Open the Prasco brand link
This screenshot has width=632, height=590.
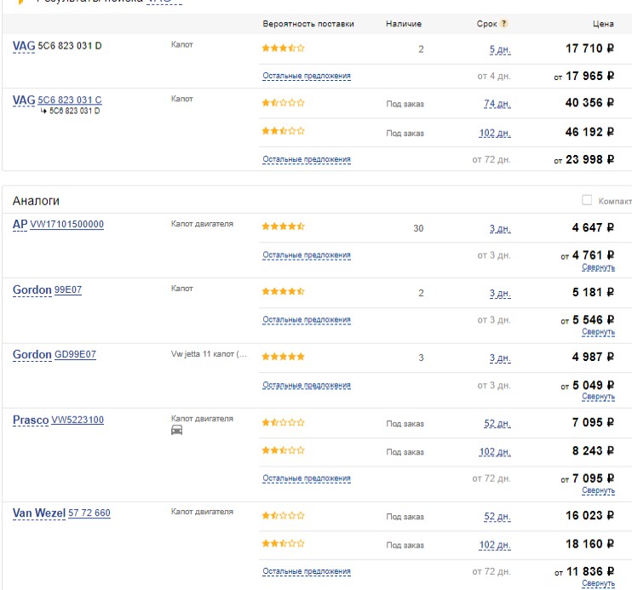(31, 420)
